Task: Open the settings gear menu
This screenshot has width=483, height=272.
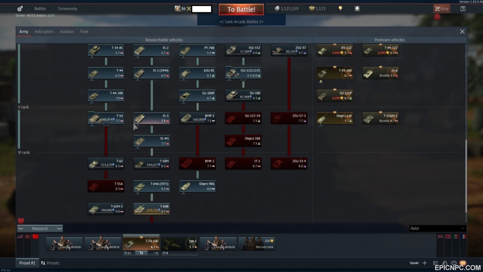Action: click(x=20, y=9)
